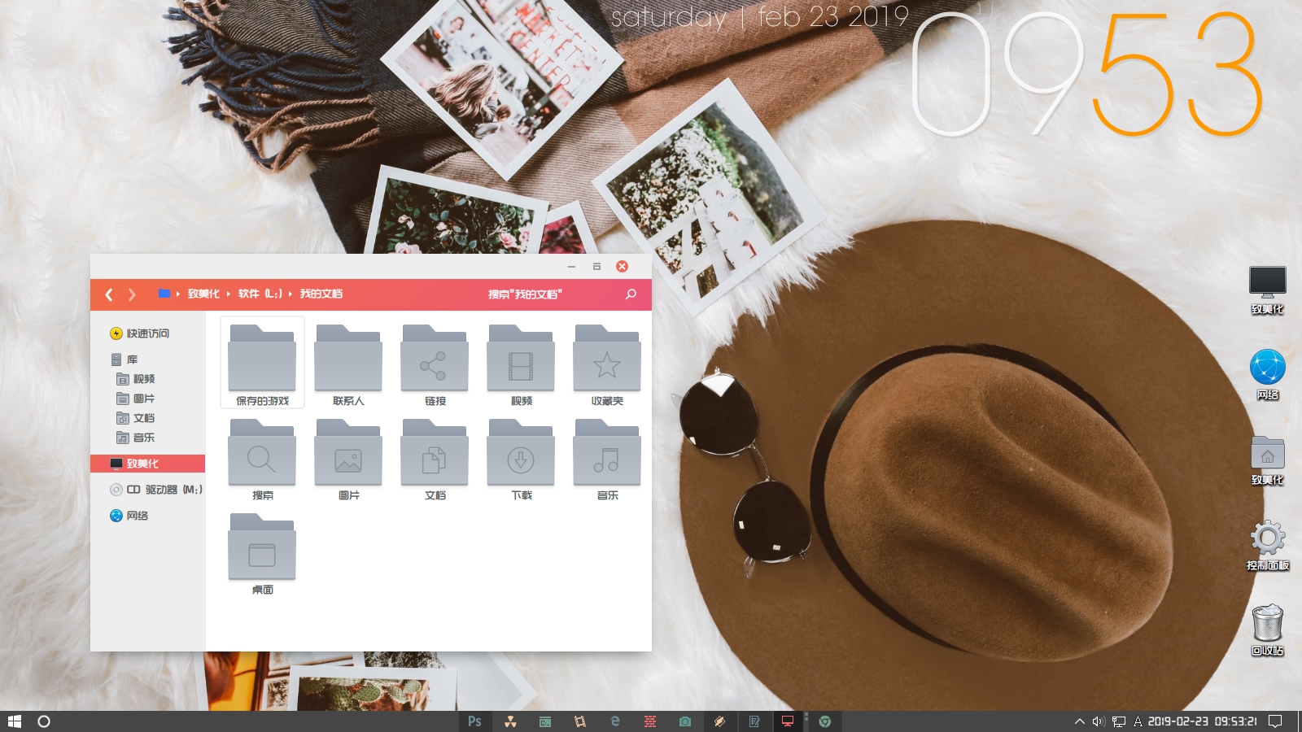1302x732 pixels.
Task: Click the volume speaker icon in the system tray
Action: tap(1098, 721)
